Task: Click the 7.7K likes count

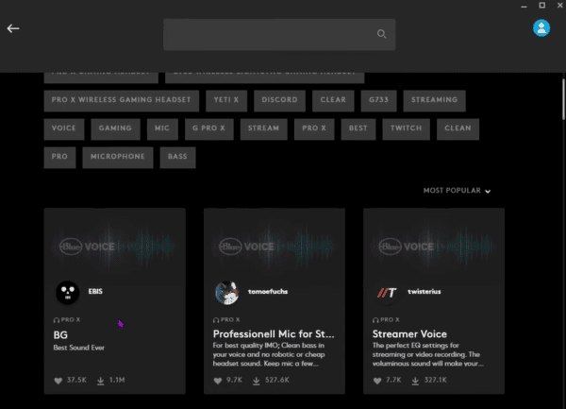Action: point(393,380)
